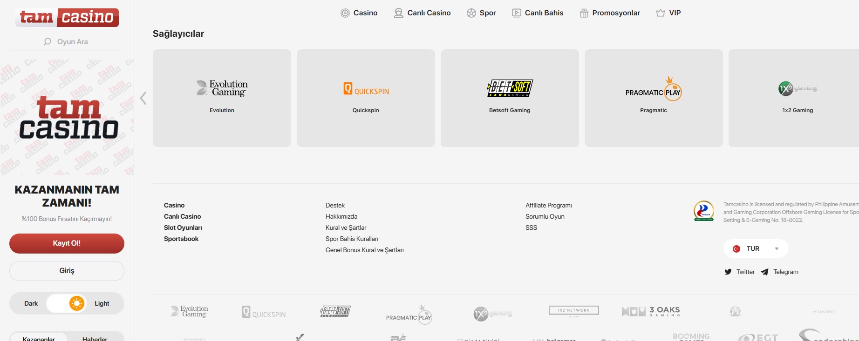Screen dimensions: 859x341
Task: Click the VIP crown icon
Action: click(x=661, y=13)
